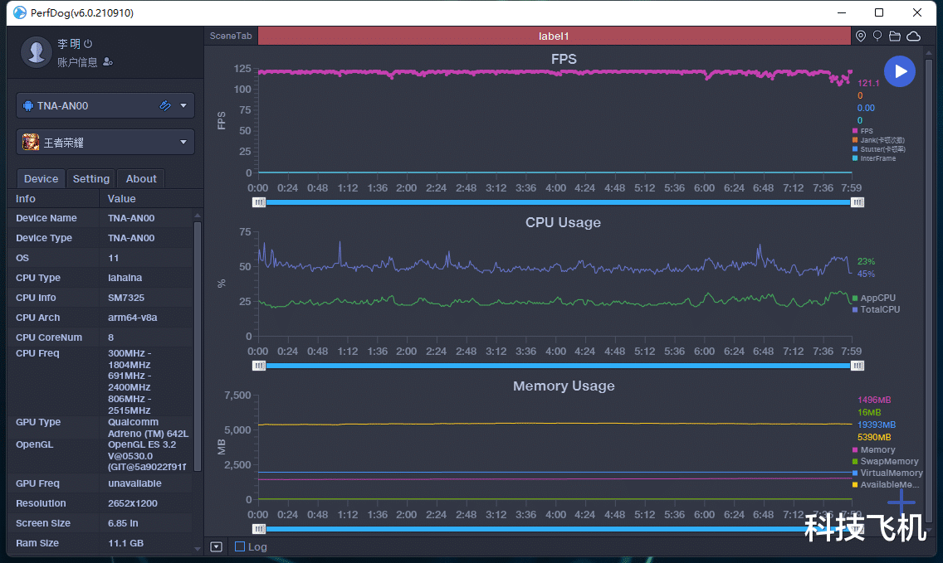943x563 pixels.
Task: Click the balloon marker icon in top toolbar
Action: tap(877, 36)
